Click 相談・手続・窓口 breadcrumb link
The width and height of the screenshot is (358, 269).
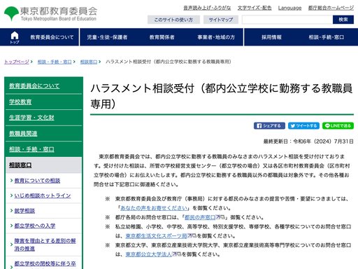tap(55, 62)
